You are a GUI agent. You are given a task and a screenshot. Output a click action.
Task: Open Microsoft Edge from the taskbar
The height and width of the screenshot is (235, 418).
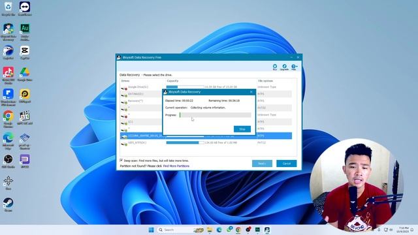pyautogui.click(x=219, y=230)
